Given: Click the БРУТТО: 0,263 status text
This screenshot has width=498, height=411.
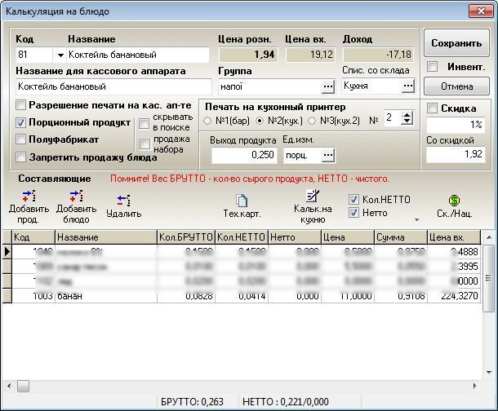Looking at the screenshot, I should tap(192, 402).
